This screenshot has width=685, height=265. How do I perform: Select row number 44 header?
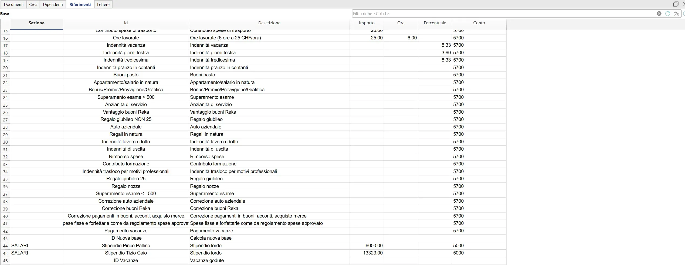pos(5,246)
